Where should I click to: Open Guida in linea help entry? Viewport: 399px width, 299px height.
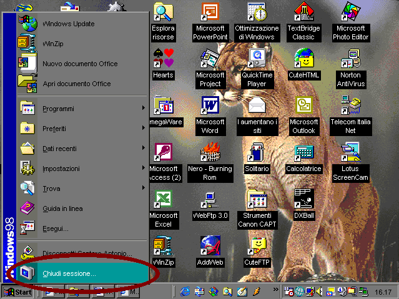(x=82, y=208)
